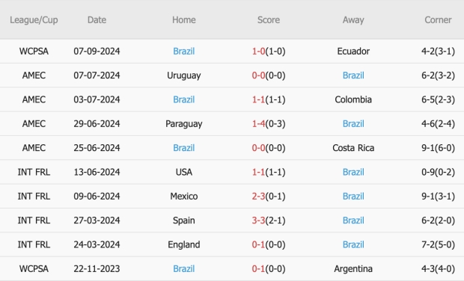Image resolution: width=464 pixels, height=281 pixels.
Task: Click the Home column header
Action: 184,19
